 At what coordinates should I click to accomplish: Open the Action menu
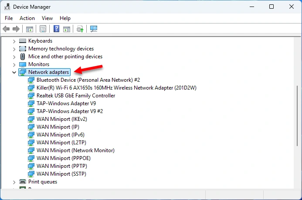27,18
